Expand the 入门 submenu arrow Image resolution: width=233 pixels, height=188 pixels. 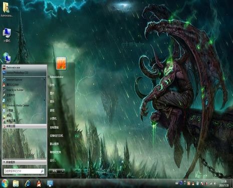pyautogui.click(x=45, y=100)
